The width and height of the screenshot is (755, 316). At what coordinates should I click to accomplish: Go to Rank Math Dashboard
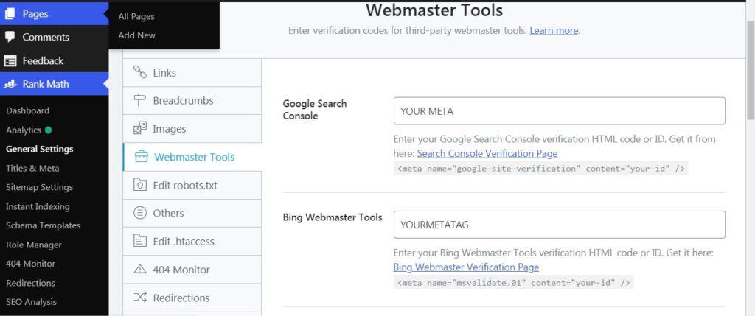[x=27, y=110]
